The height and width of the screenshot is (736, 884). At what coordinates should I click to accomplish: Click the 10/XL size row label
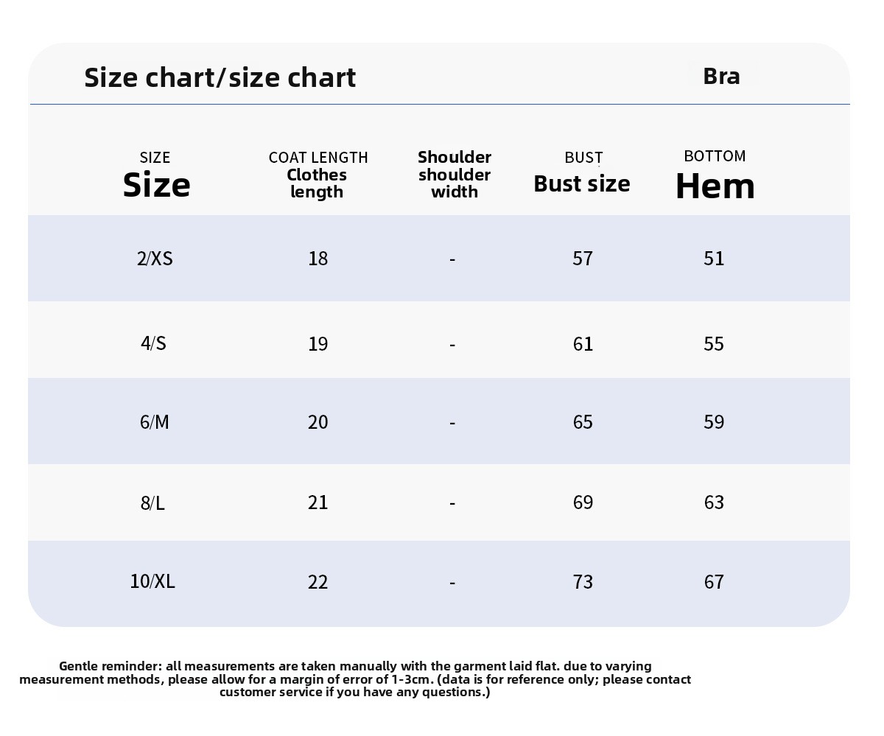pyautogui.click(x=152, y=581)
